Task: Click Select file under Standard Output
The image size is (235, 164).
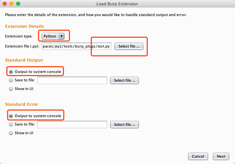Action: click(x=125, y=80)
